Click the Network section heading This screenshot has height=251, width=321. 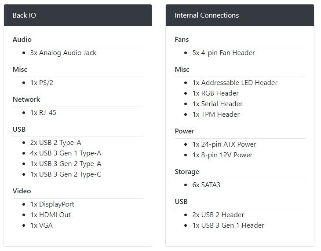click(26, 99)
